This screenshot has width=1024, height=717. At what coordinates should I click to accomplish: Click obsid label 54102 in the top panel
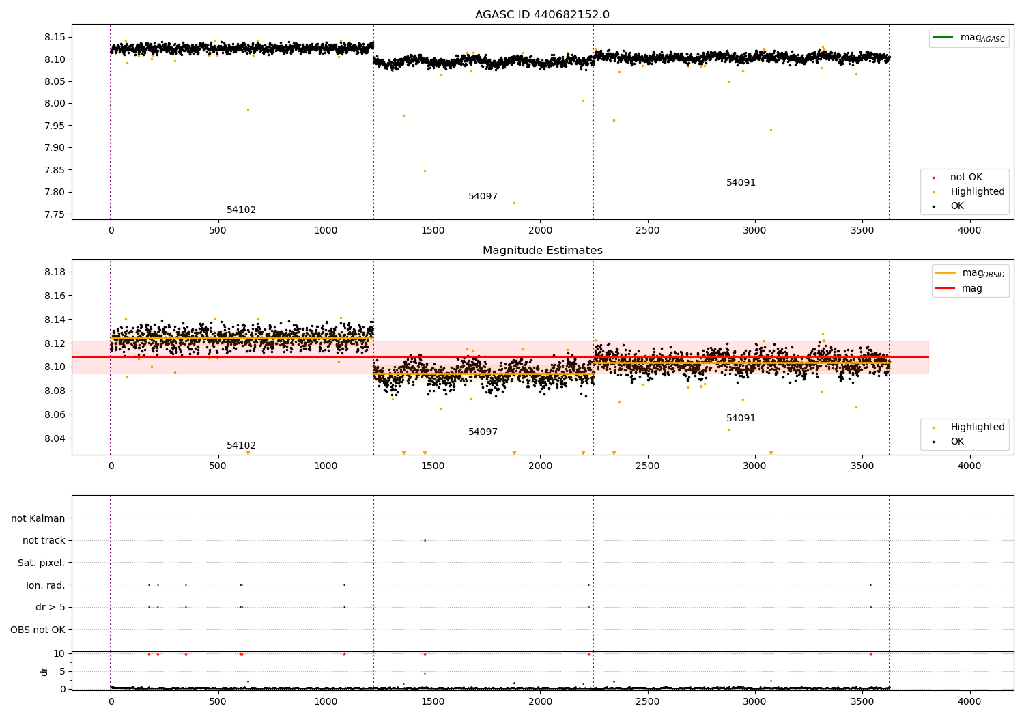pyautogui.click(x=242, y=210)
